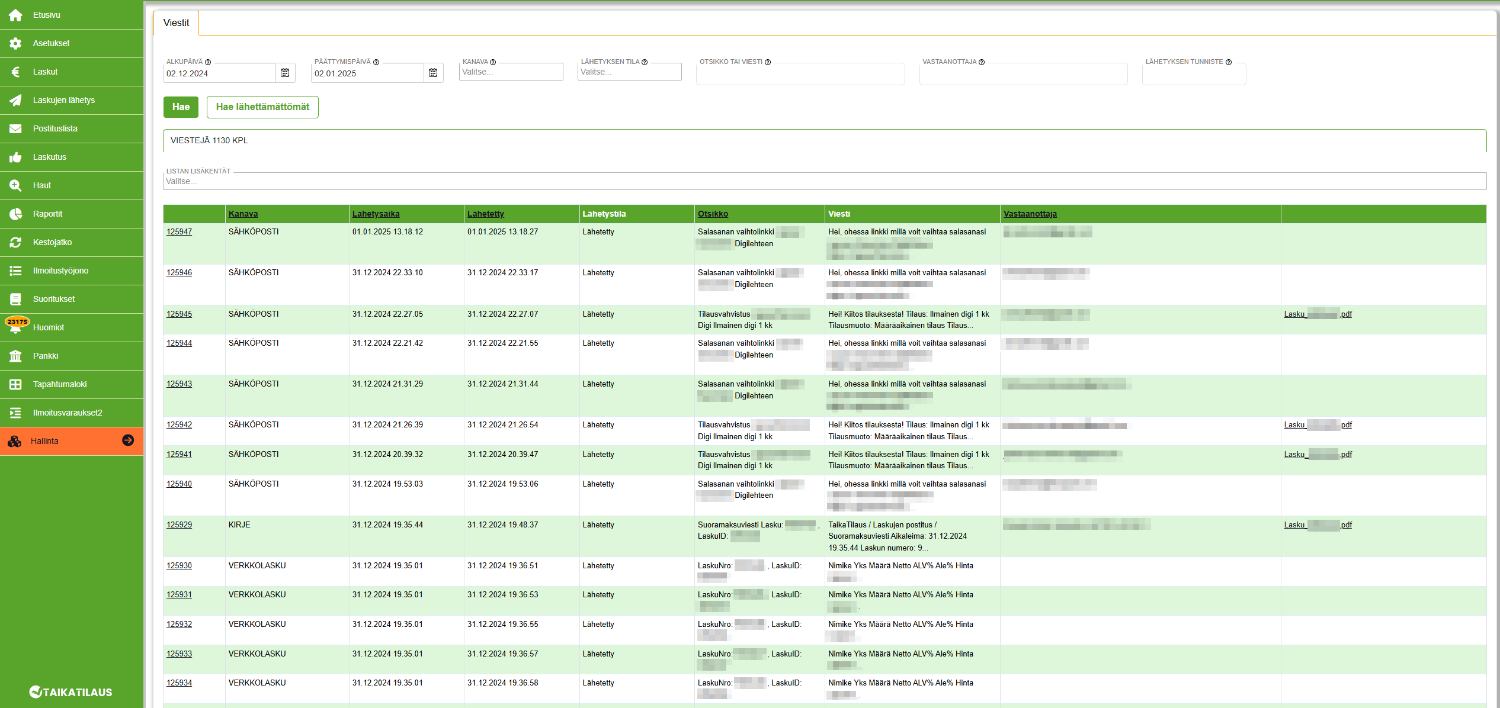Image resolution: width=1500 pixels, height=708 pixels.
Task: Click the Hallinta cubes icon
Action: (x=15, y=441)
